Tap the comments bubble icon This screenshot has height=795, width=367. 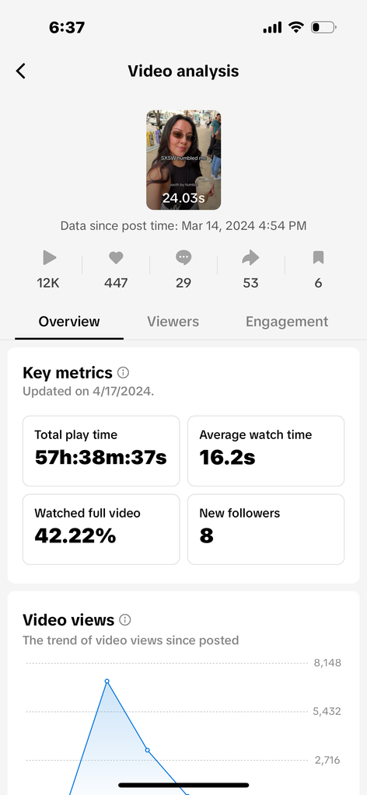(183, 258)
